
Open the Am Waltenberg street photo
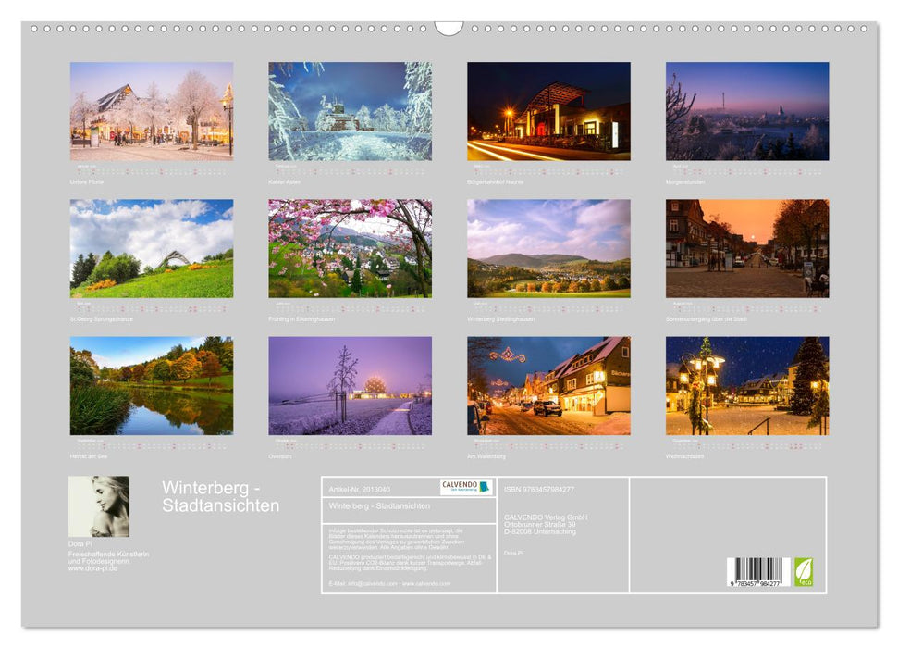548,385
